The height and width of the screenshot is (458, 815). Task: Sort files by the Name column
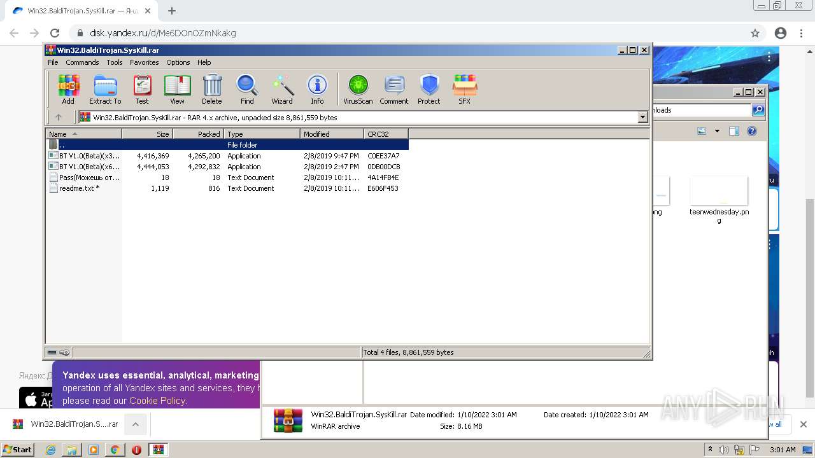pyautogui.click(x=84, y=134)
